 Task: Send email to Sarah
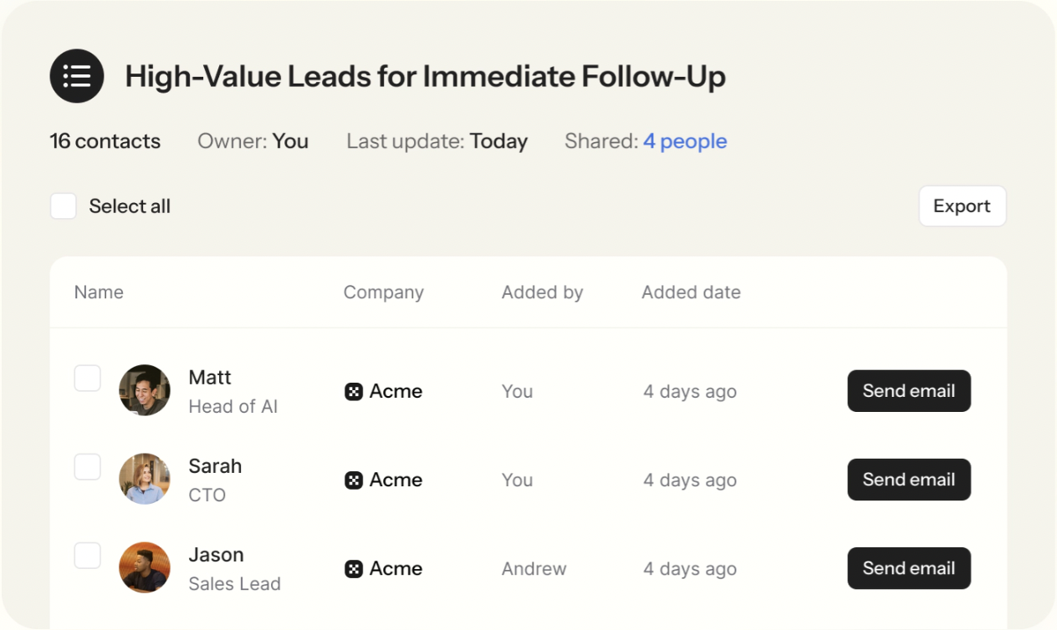pos(909,480)
